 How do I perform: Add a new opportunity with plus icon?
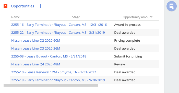pos(40,6)
